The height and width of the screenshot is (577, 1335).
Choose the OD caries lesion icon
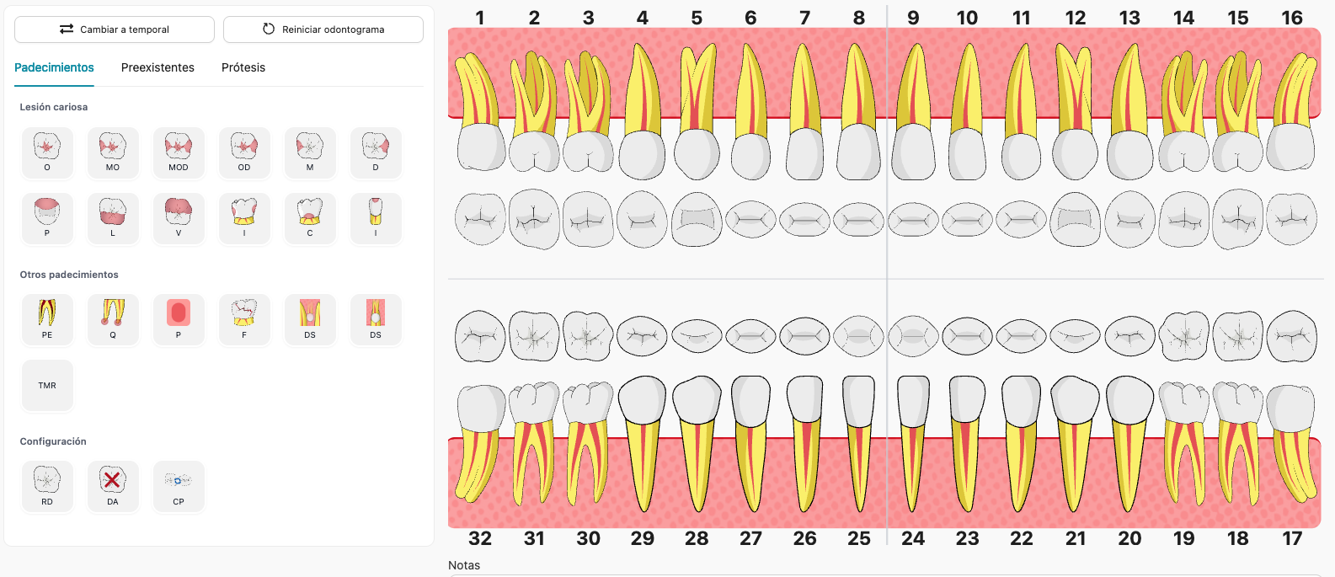(x=244, y=152)
